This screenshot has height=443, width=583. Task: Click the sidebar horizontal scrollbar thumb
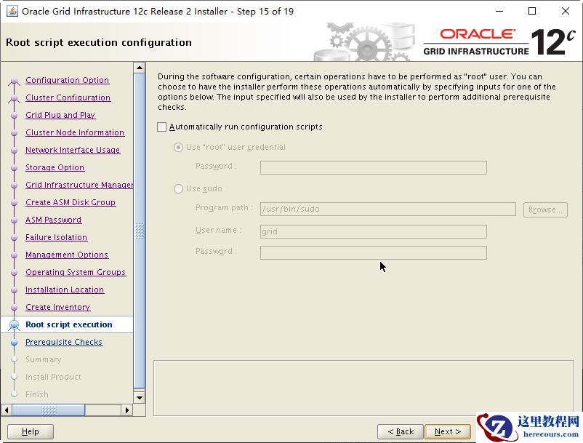[49, 410]
